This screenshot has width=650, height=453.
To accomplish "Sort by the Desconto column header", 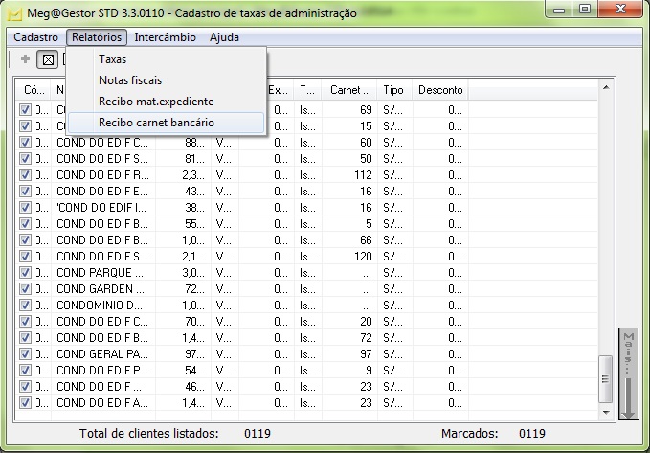I will click(439, 90).
